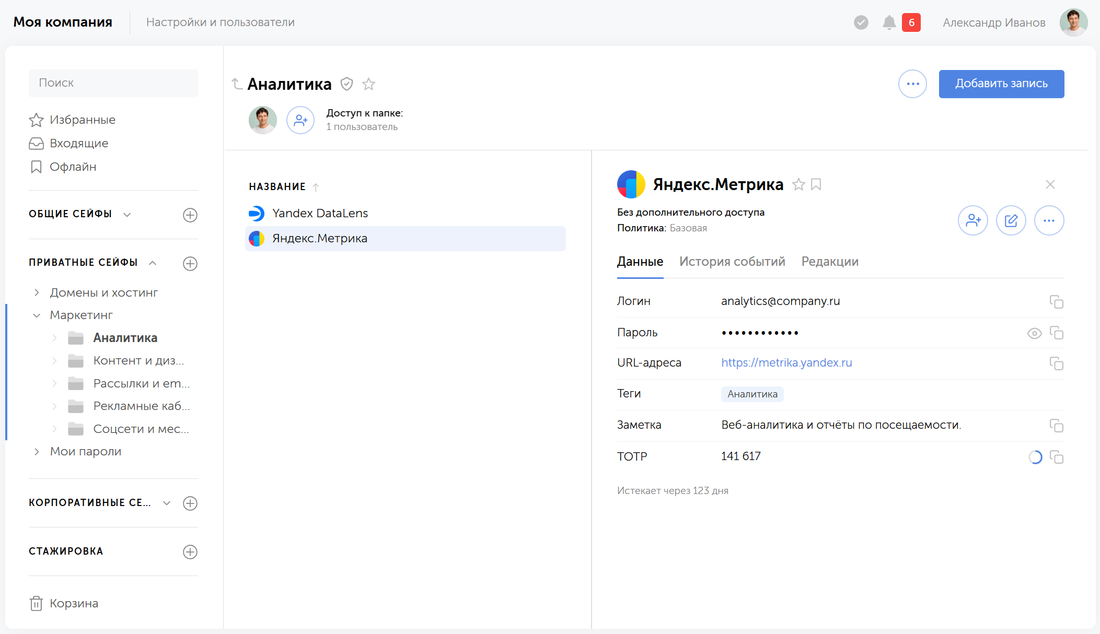The height and width of the screenshot is (634, 1100).
Task: Copy the Заметка note text
Action: click(1056, 426)
